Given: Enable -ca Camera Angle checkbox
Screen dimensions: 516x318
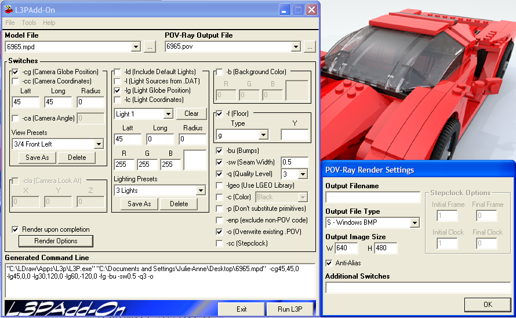Looking at the screenshot, I should click(15, 118).
